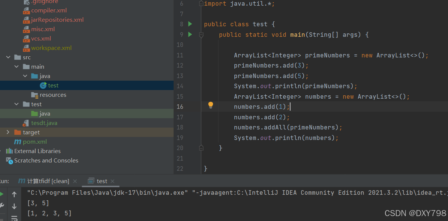448x221 pixels.
Task: Expand the target folder
Action: (x=7, y=132)
